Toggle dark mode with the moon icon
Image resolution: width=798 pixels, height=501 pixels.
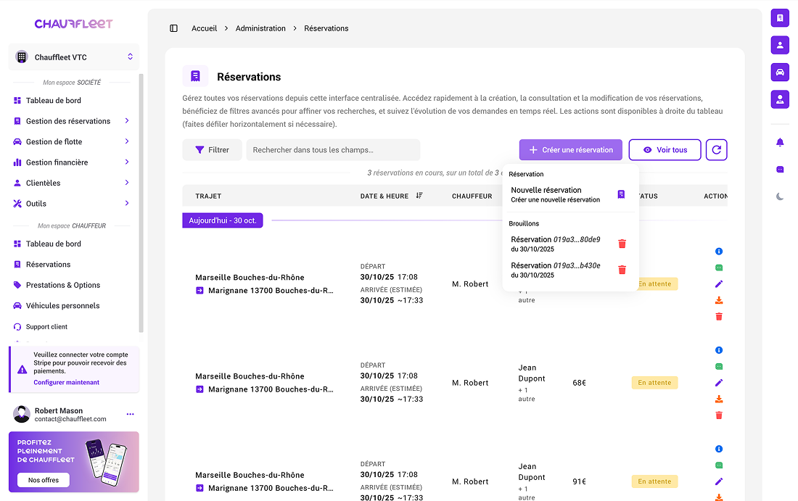[x=778, y=196]
